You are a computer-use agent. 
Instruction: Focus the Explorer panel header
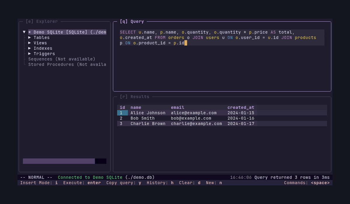pyautogui.click(x=42, y=21)
